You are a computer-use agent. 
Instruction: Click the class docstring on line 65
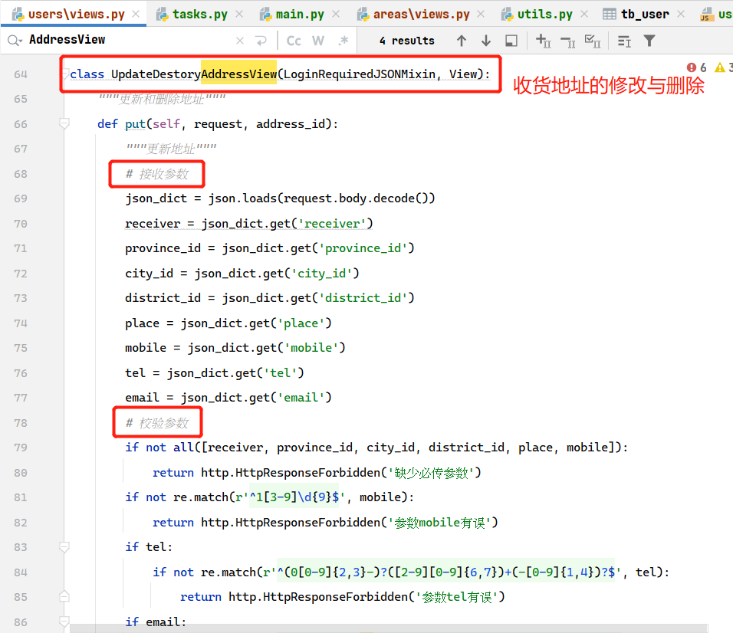coord(163,99)
